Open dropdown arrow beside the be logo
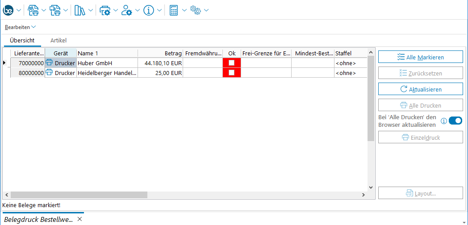Viewport: 468px width, 225px height. tap(19, 10)
